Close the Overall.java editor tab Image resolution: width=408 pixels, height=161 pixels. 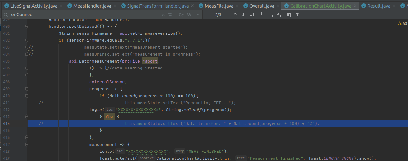[278, 6]
